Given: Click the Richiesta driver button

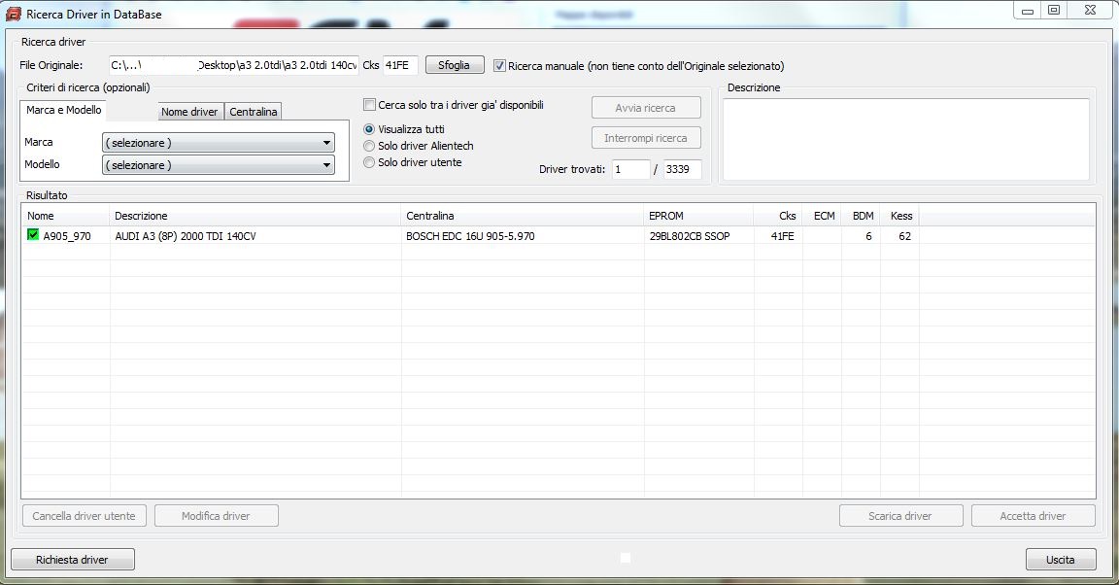Looking at the screenshot, I should click(x=72, y=560).
